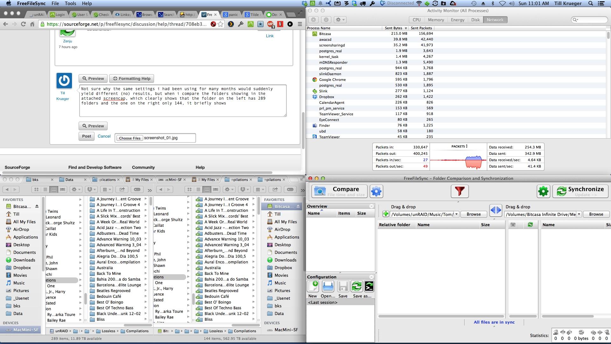Viewport: 611px width, 344px height.
Task: Switch right Finder pane to icon view
Action: coord(189,190)
